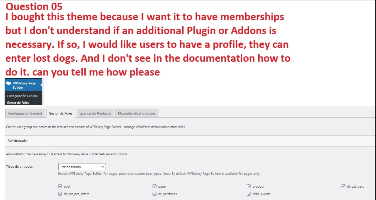The image size is (376, 200).
Task: Toggle the dt_cpt_pets checkbox
Action: click(343, 187)
